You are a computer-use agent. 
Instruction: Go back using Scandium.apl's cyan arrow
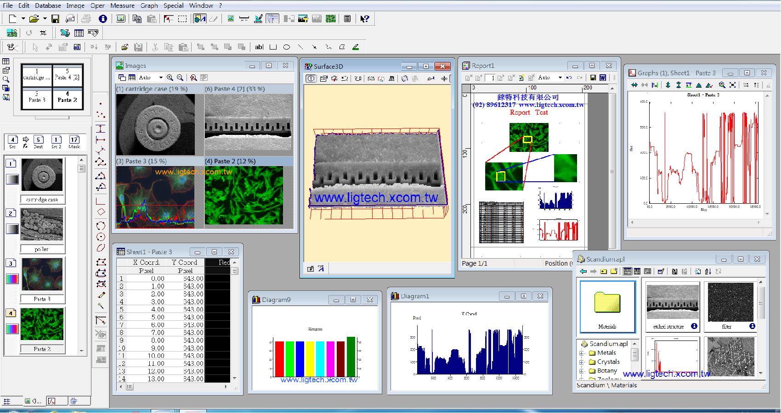[x=583, y=272]
